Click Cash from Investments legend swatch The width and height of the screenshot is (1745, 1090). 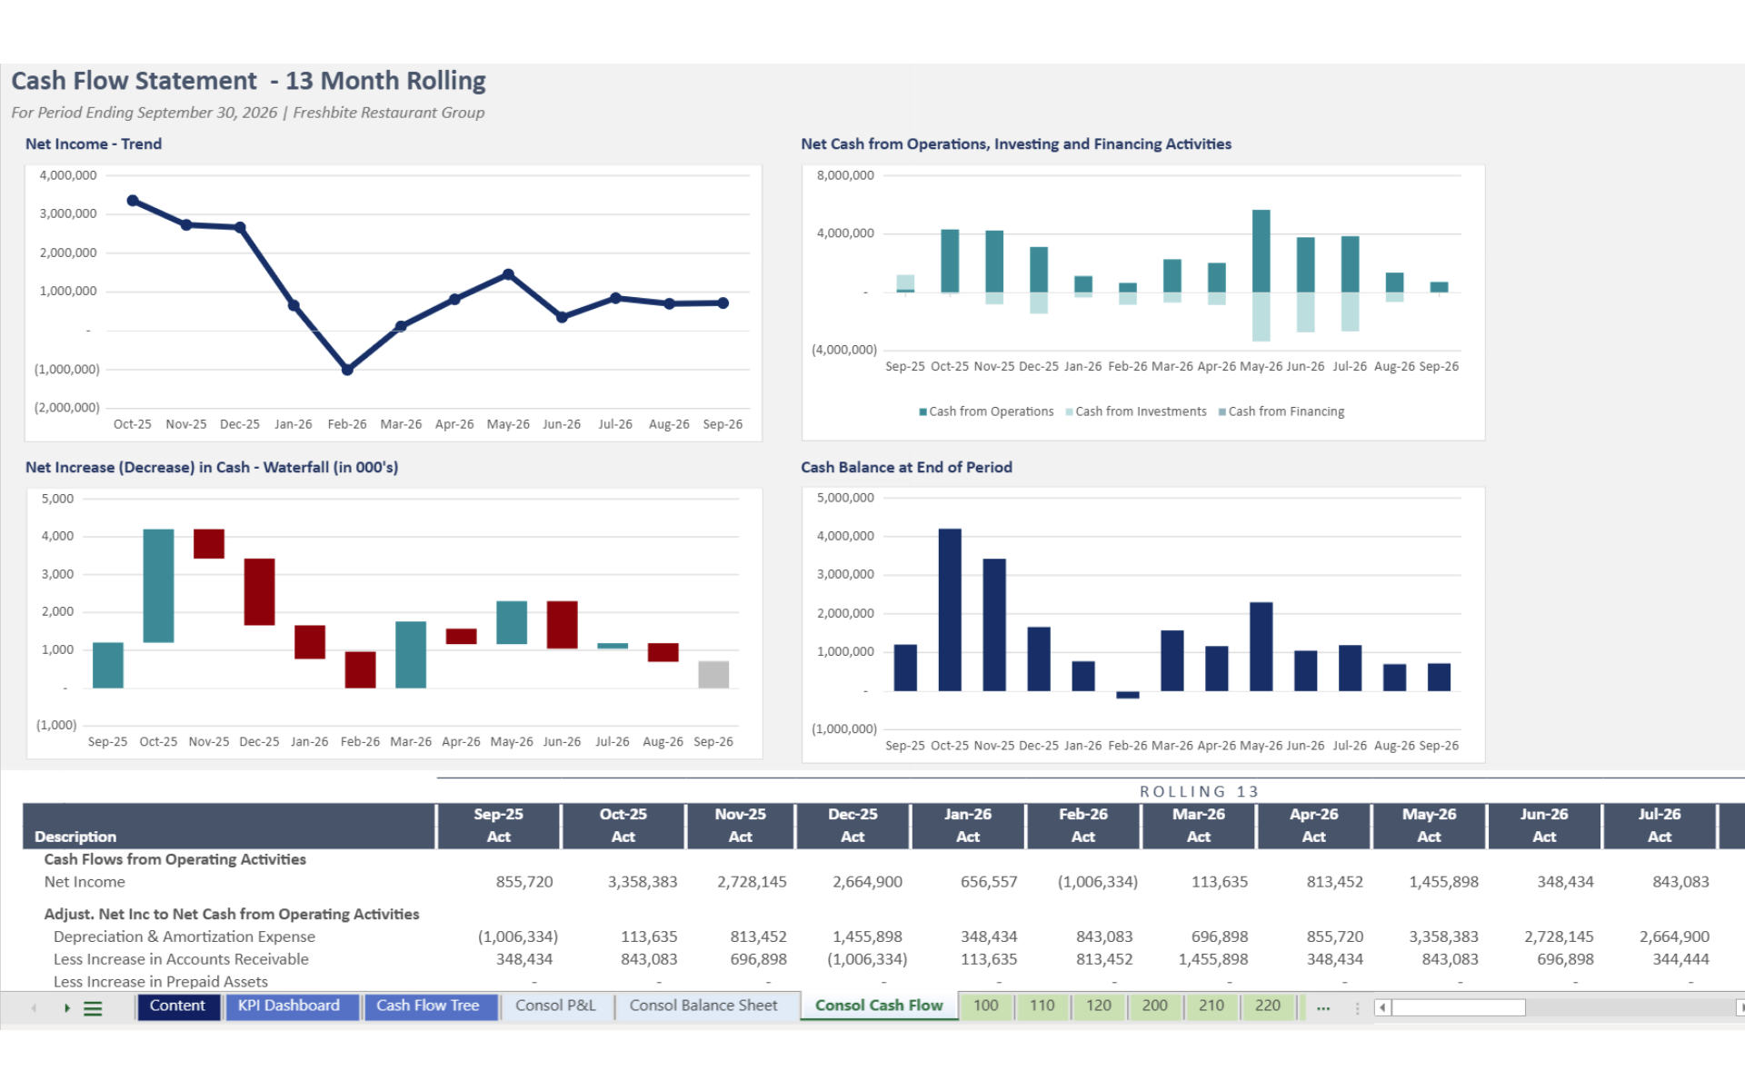coord(1070,412)
